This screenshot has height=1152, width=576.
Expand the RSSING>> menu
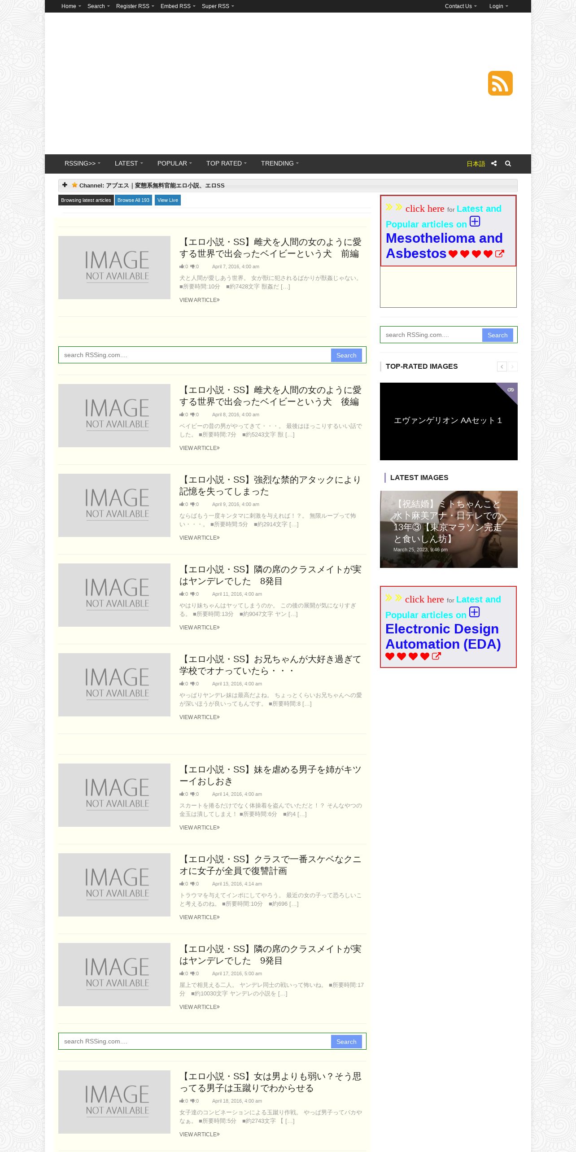[83, 164]
